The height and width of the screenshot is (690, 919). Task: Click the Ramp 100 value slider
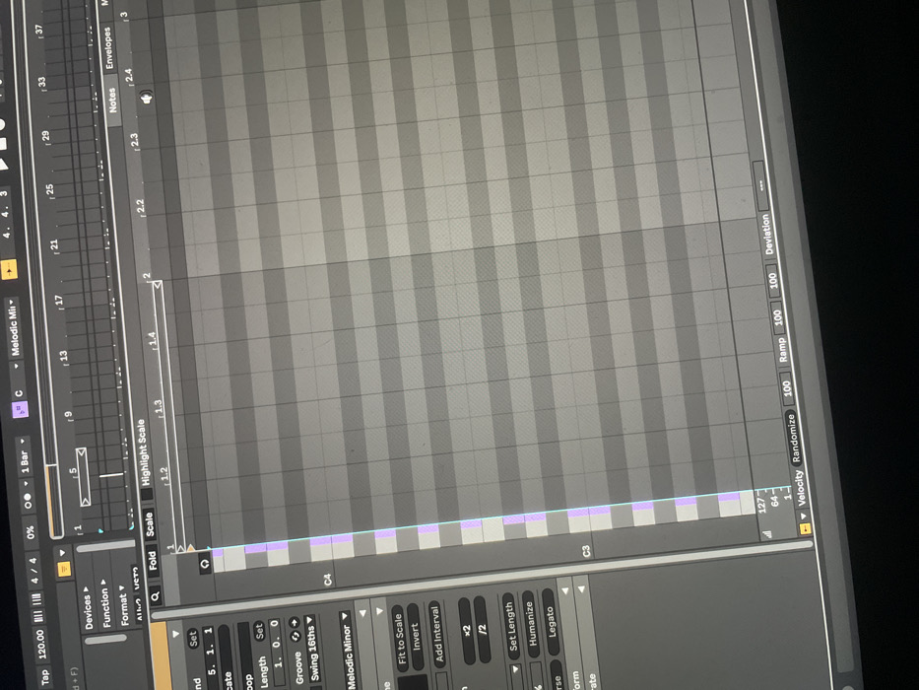coord(778,317)
